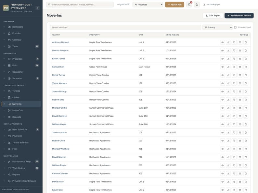The image size is (258, 193).
Task: Open Rent Schedule in sidebar
Action: [x=21, y=130]
